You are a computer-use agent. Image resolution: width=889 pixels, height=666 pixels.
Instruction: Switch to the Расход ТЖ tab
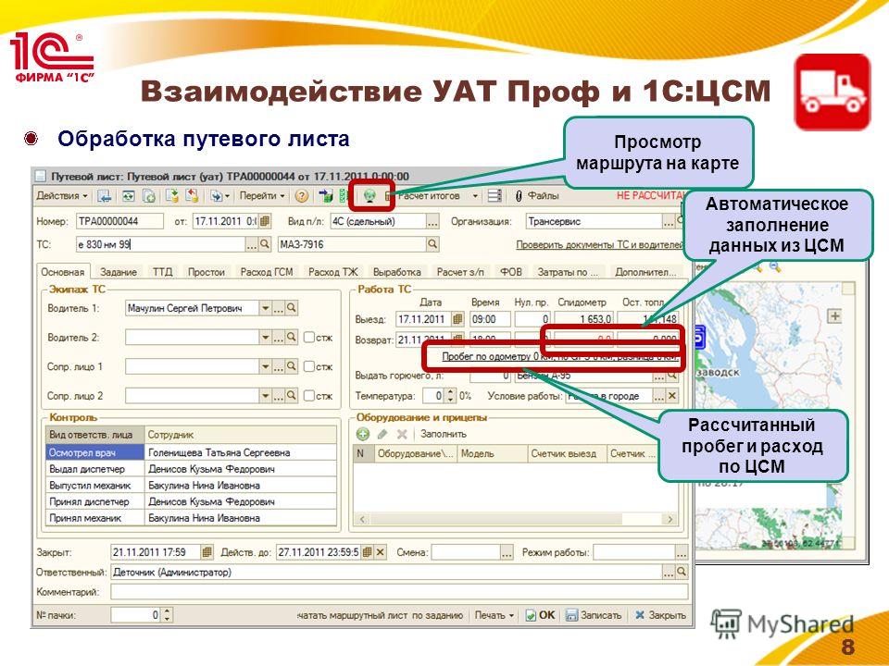tap(332, 272)
